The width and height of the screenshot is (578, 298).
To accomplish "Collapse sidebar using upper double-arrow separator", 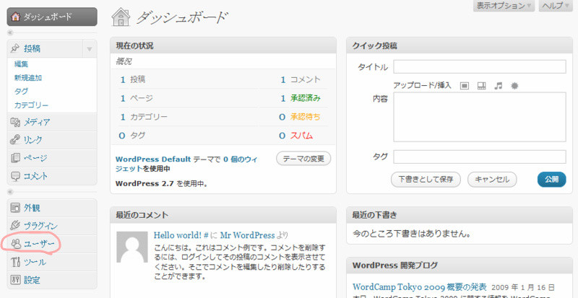I will pyautogui.click(x=10, y=32).
